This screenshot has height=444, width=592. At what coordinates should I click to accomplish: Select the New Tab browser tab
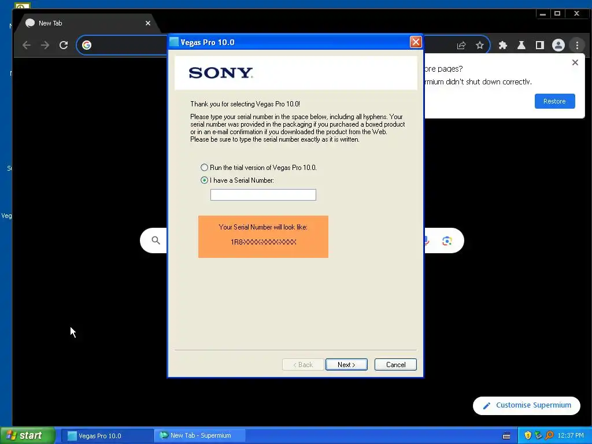pos(87,23)
